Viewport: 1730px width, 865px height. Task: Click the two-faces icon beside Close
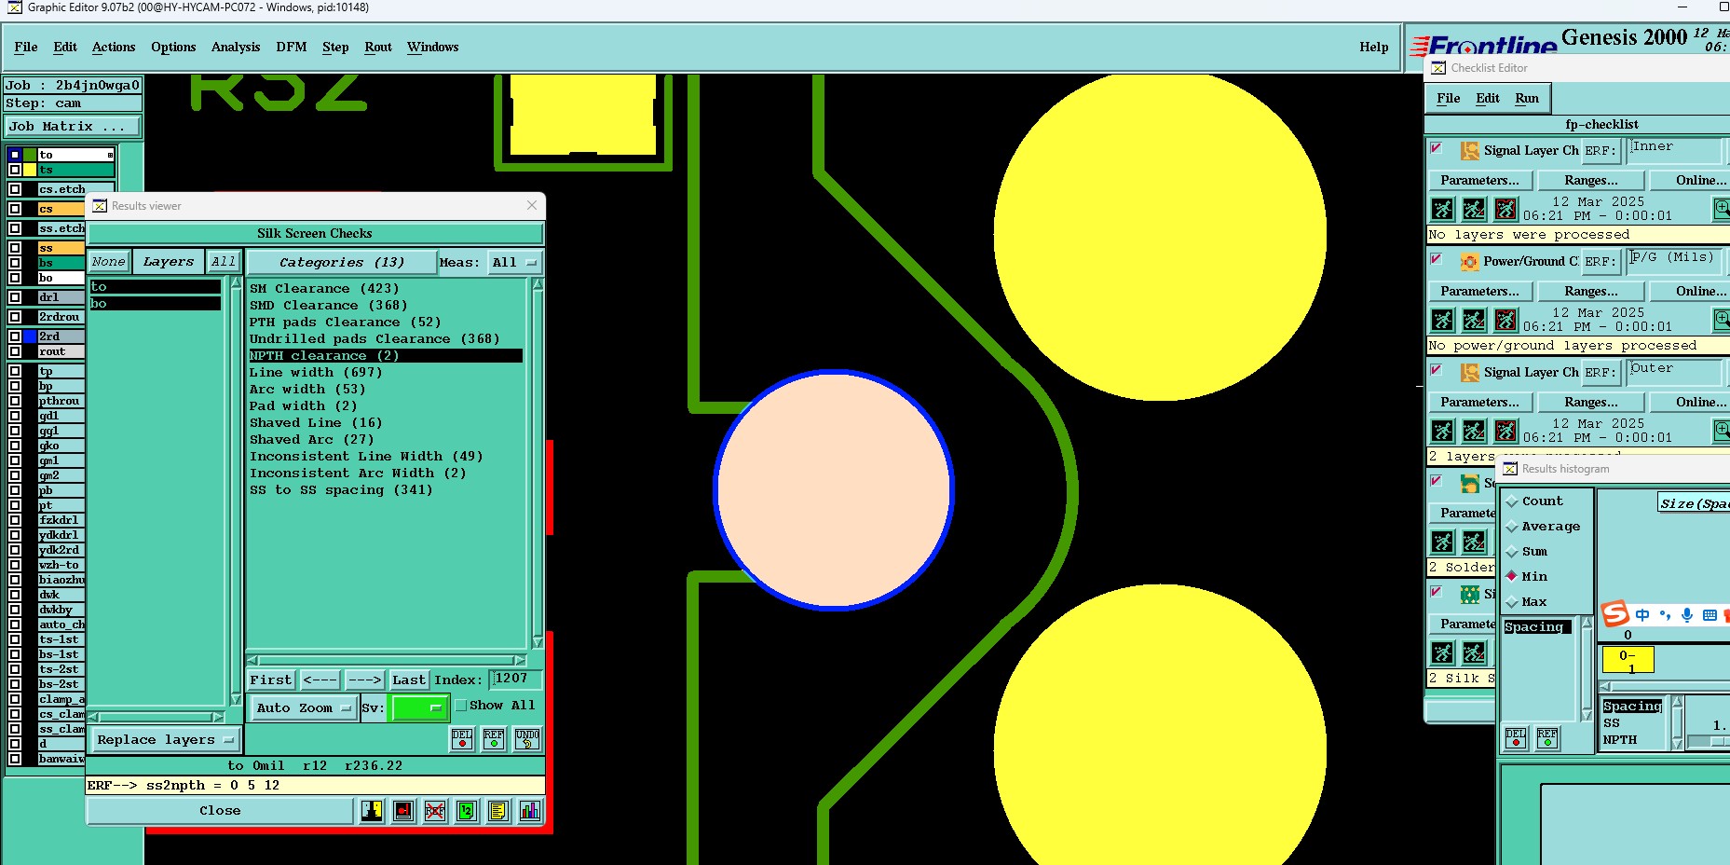[372, 811]
